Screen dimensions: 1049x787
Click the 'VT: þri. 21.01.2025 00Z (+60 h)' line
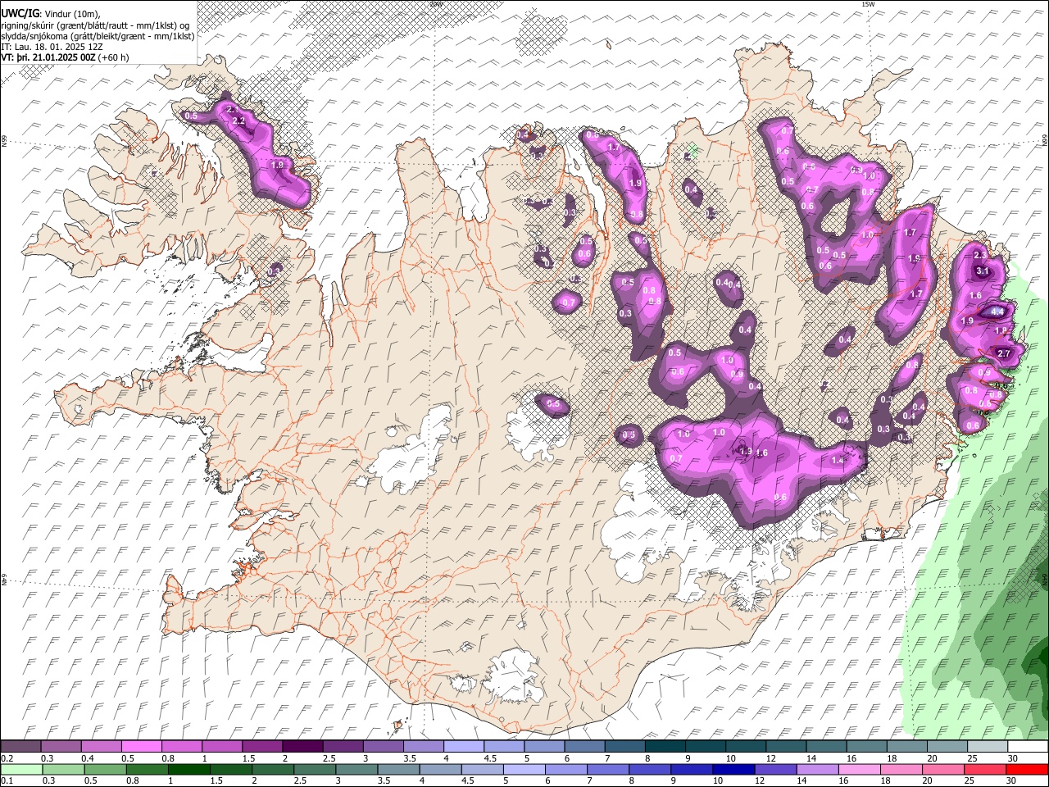66,57
